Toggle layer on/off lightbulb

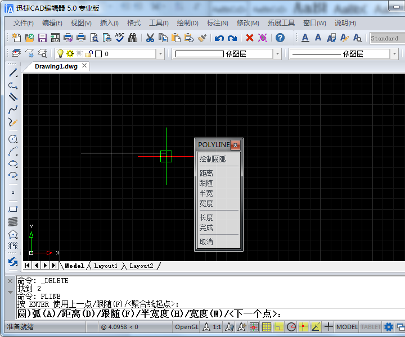(x=60, y=53)
